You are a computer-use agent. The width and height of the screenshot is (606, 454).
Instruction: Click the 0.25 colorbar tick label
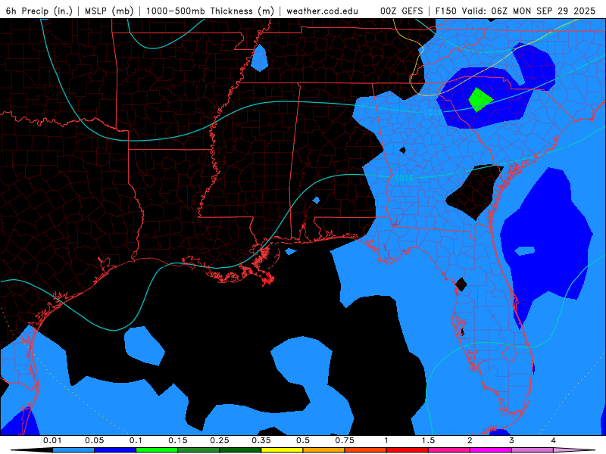tap(220, 440)
